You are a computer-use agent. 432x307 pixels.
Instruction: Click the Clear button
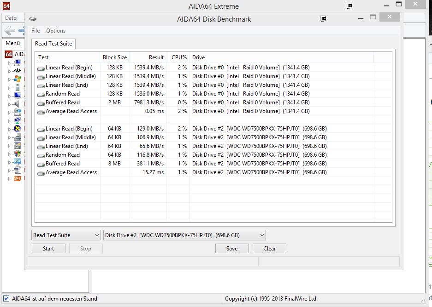coord(269,249)
